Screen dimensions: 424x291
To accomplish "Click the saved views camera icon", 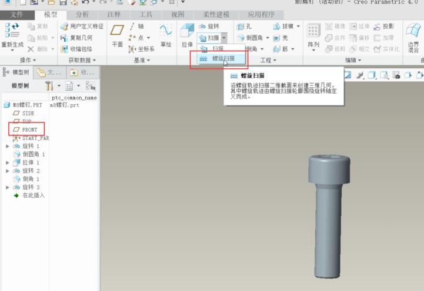I will pyautogui.click(x=396, y=75).
